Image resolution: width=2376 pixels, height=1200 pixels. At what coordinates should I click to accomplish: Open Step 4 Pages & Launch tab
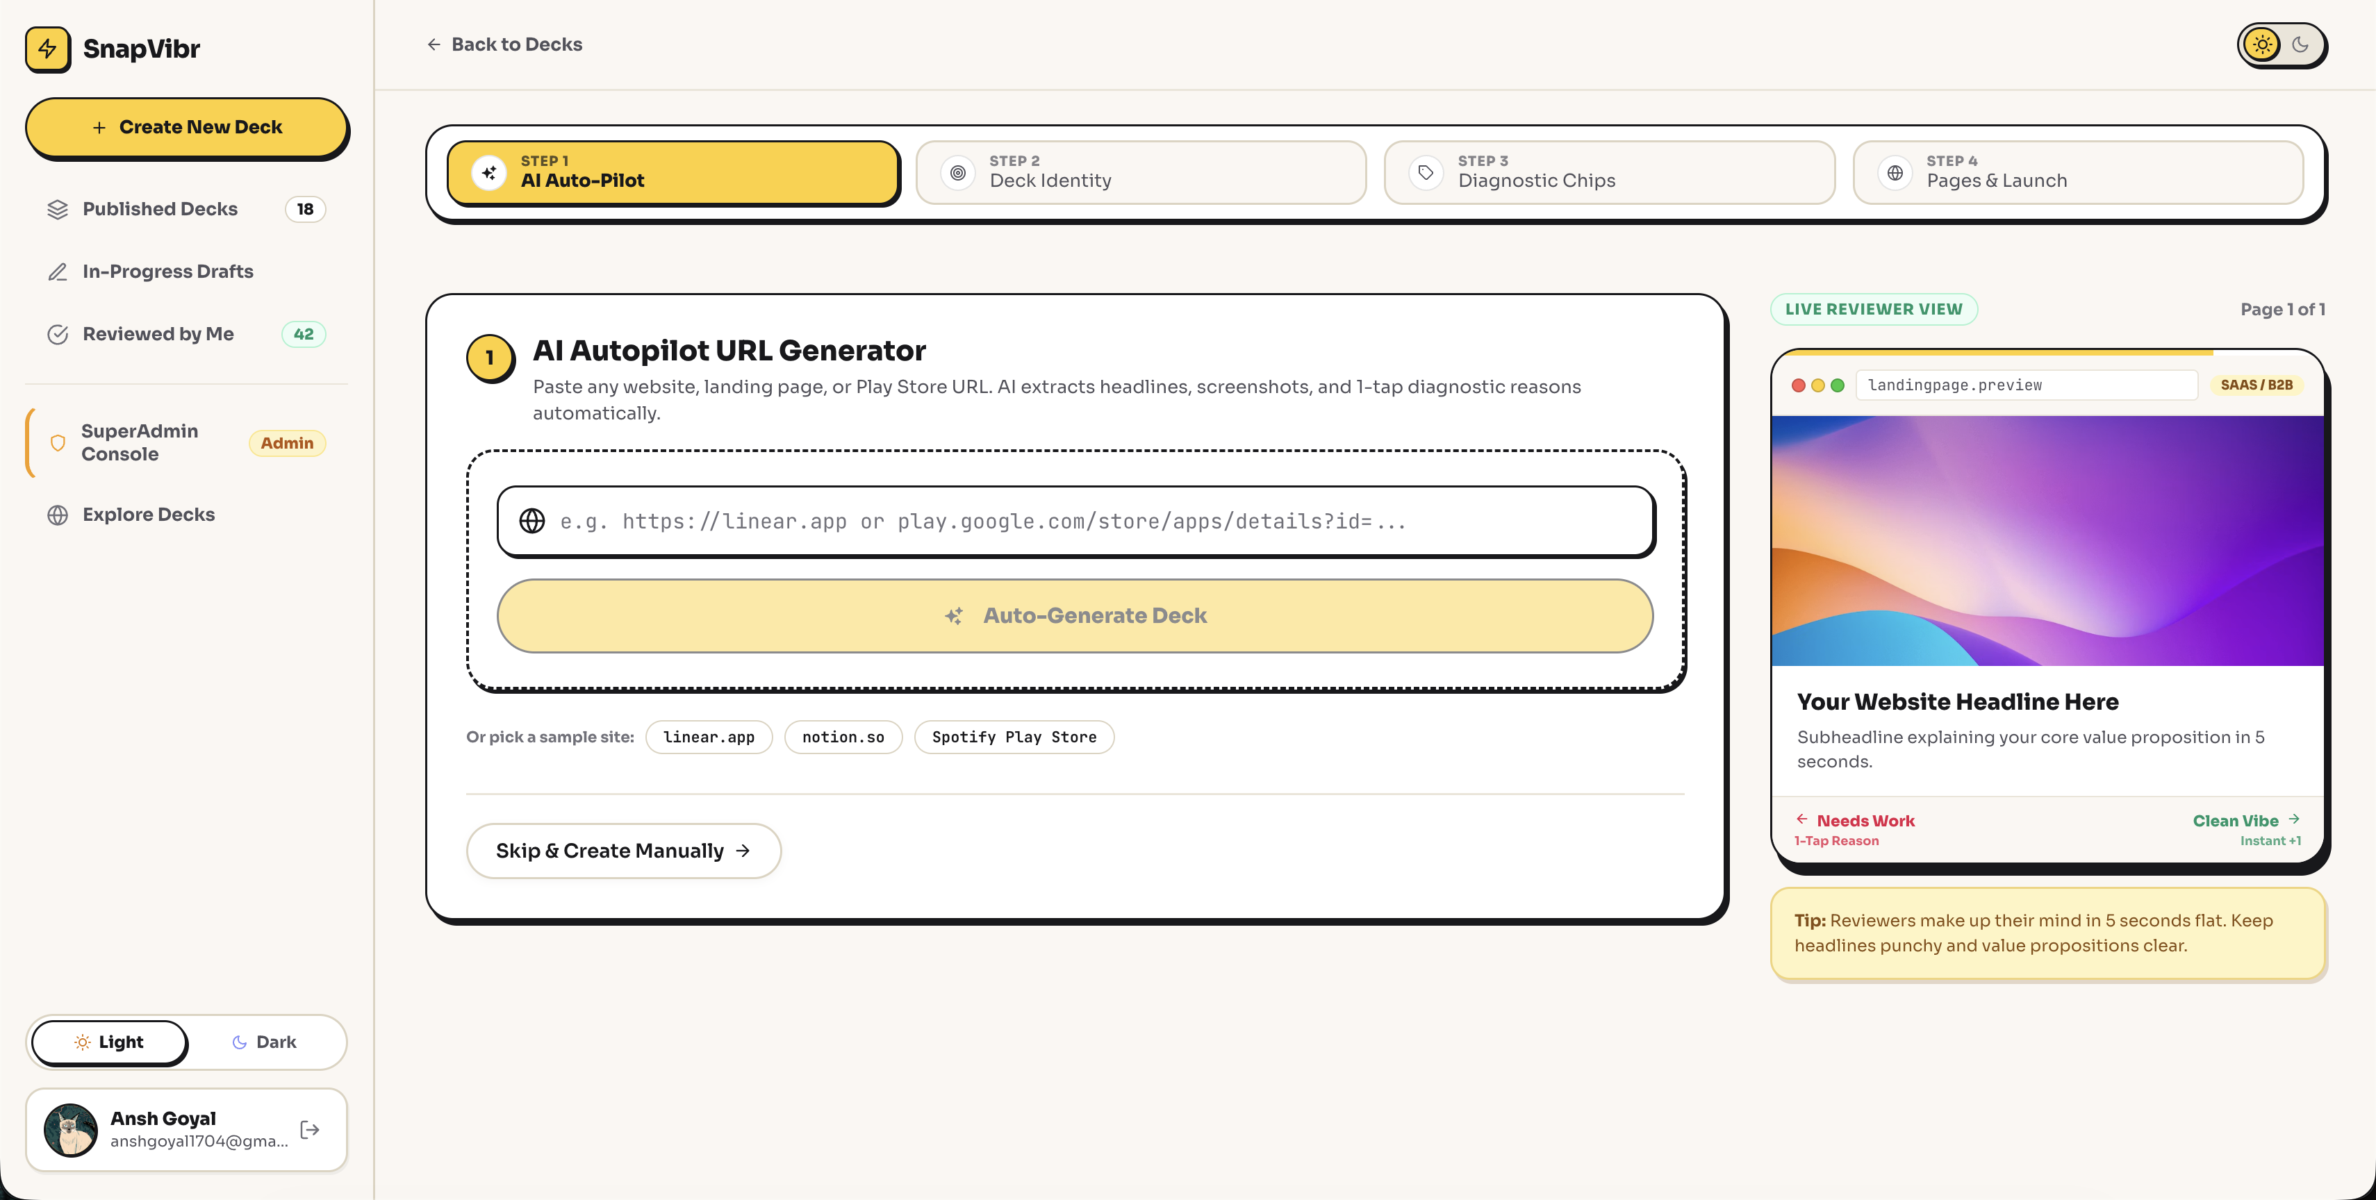[2078, 172]
